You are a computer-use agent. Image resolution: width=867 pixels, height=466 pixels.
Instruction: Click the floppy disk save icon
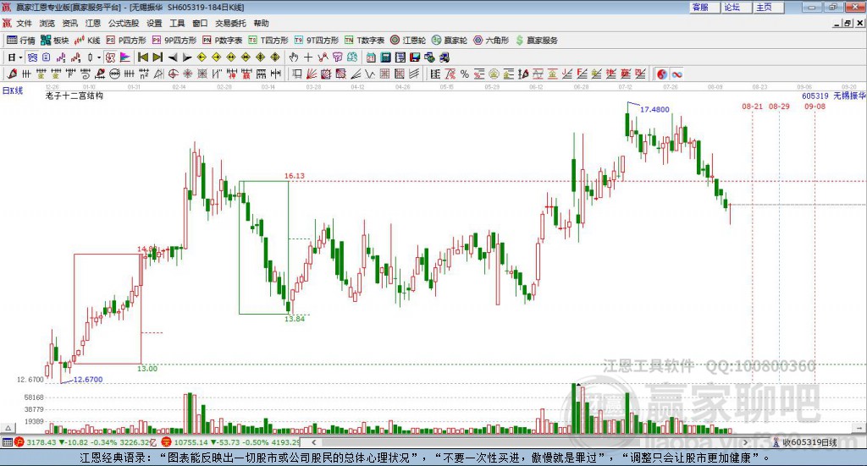point(415,58)
